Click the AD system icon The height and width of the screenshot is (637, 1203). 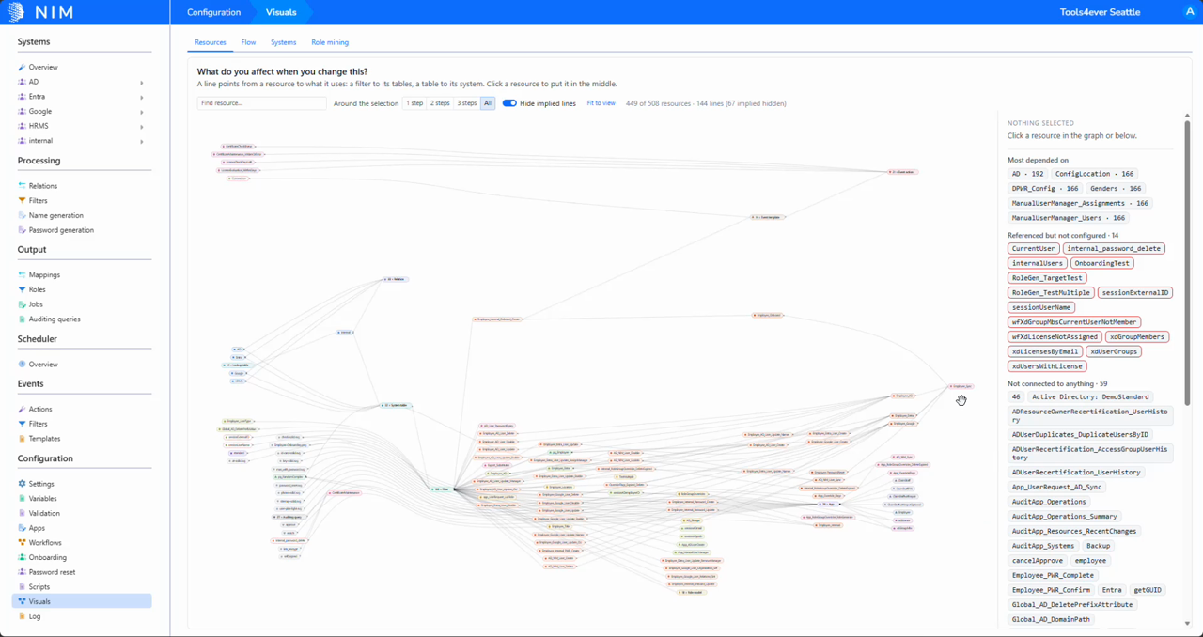click(x=22, y=82)
